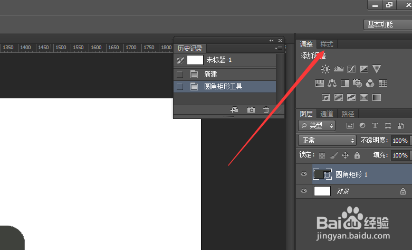Restore down the Photoshop window

pyautogui.click(x=389, y=5)
